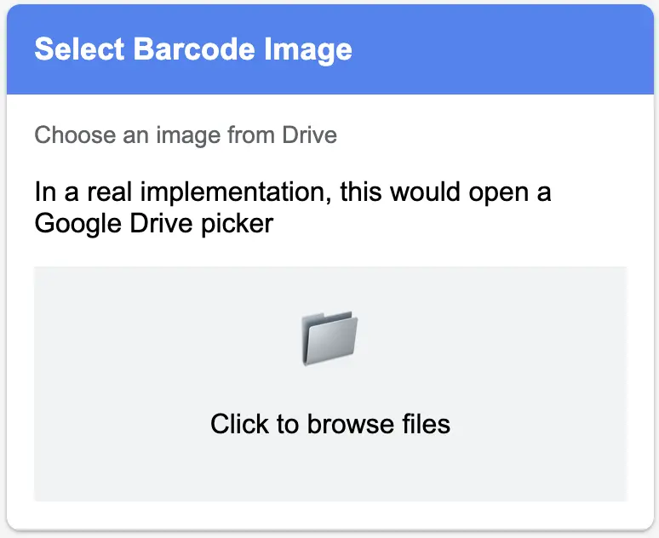This screenshot has width=659, height=538.
Task: Click 'Choose an image from Drive' subtitle
Action: coord(186,134)
